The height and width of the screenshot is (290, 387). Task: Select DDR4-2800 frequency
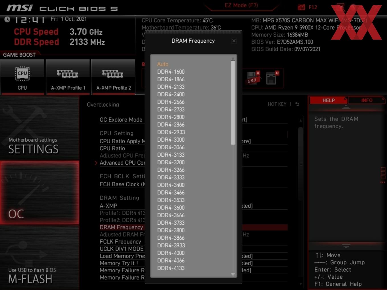coord(171,117)
